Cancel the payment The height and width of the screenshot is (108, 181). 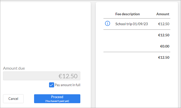[x=13, y=99]
